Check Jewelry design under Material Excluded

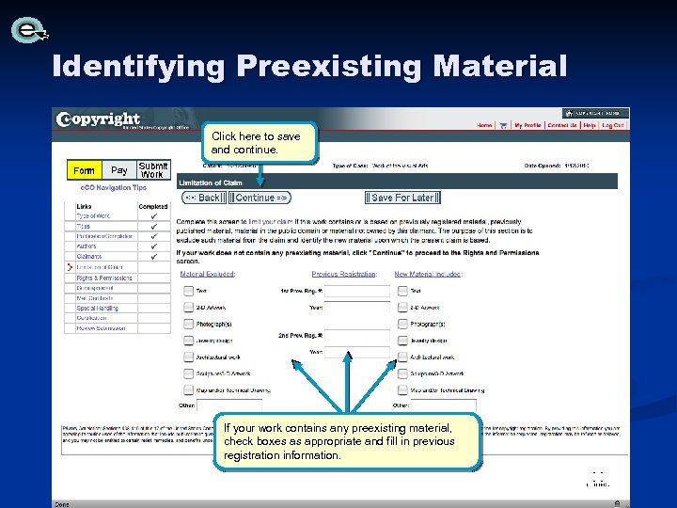tap(188, 341)
